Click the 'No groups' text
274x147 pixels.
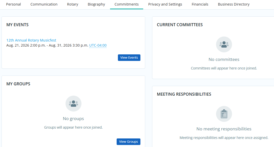coord(73,119)
